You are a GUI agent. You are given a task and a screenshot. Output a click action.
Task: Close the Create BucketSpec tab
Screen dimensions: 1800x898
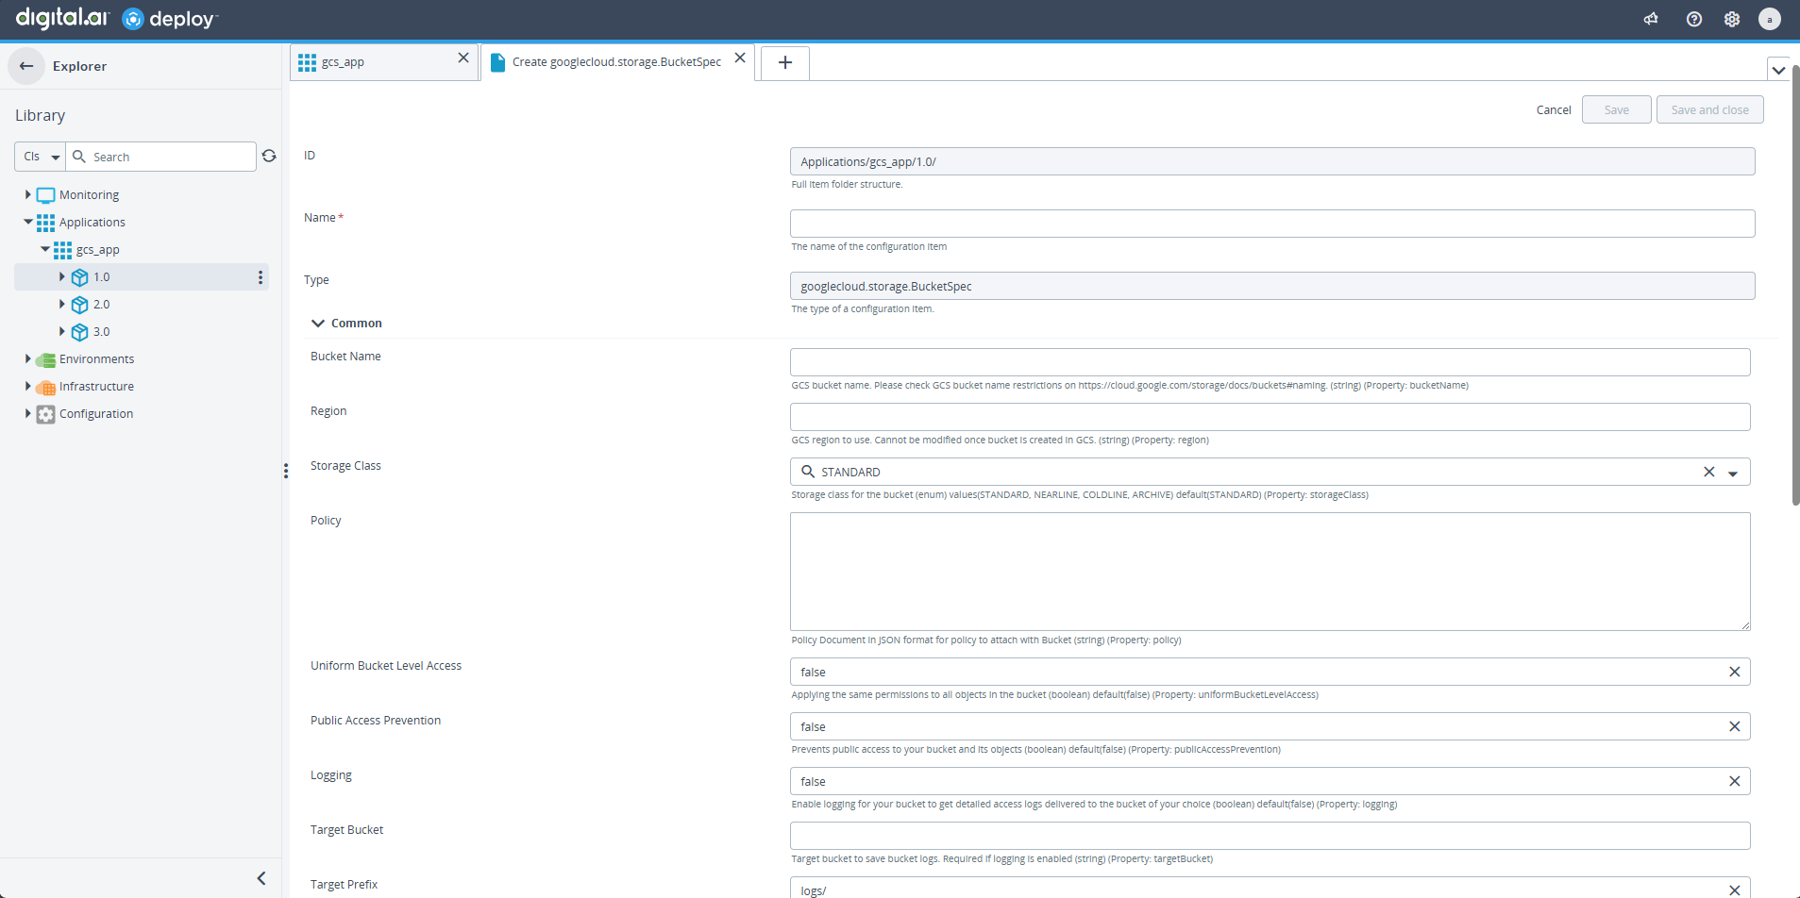coord(740,58)
